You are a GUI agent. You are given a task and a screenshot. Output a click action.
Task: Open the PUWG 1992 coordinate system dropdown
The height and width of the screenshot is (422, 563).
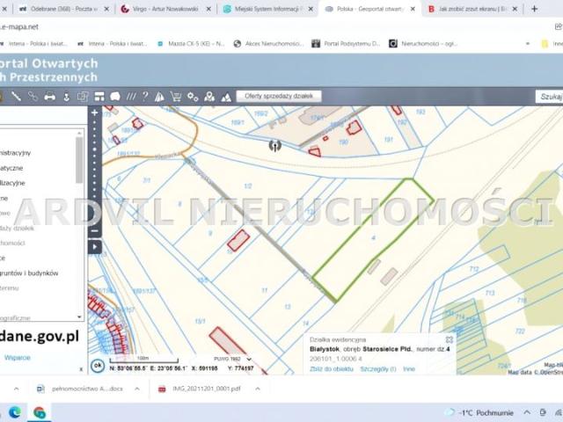tap(232, 359)
